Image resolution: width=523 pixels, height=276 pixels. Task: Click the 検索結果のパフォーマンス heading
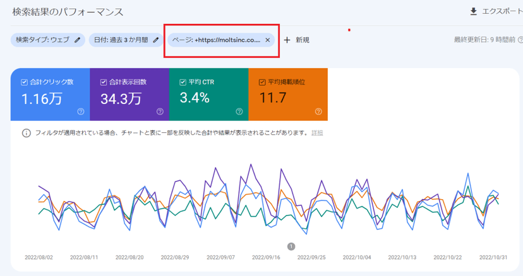[68, 12]
